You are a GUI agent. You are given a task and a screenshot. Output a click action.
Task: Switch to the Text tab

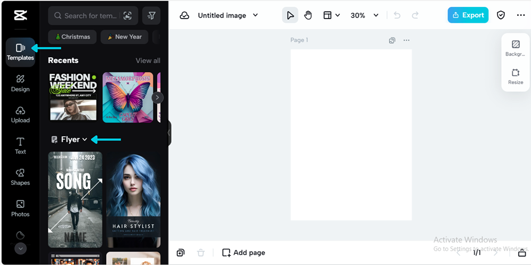(x=20, y=146)
